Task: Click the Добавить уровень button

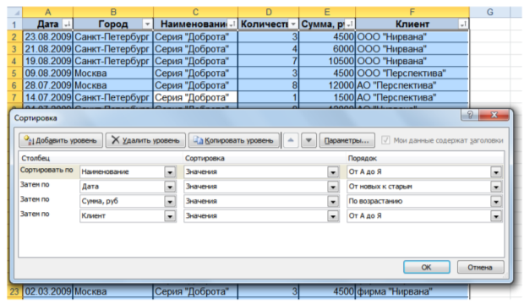Action: coord(61,140)
